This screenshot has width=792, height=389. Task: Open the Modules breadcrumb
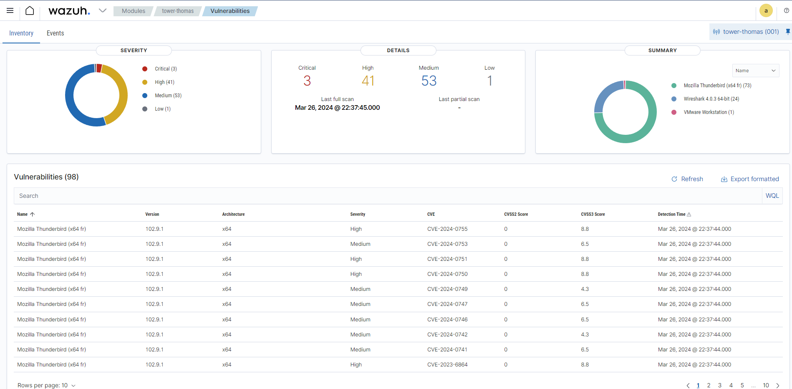coord(134,11)
